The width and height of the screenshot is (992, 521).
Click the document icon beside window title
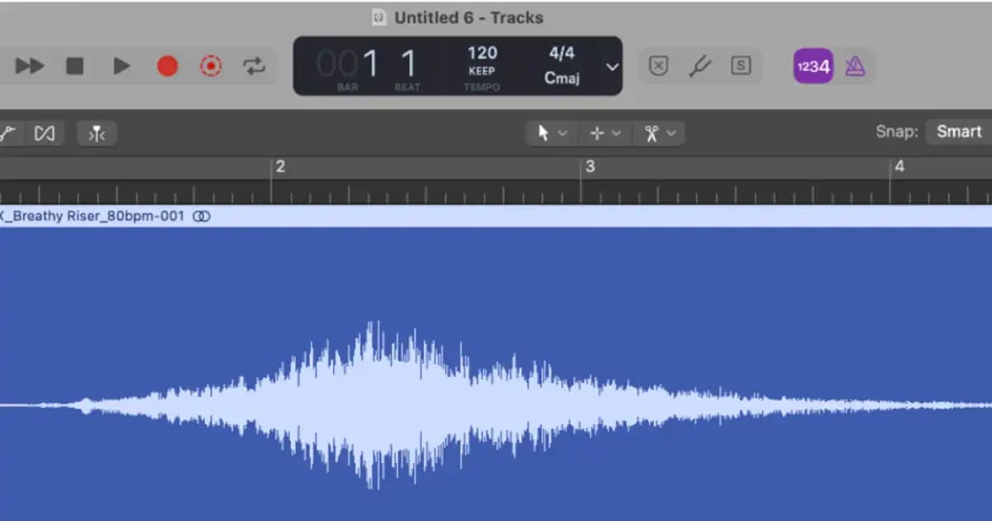pos(379,17)
